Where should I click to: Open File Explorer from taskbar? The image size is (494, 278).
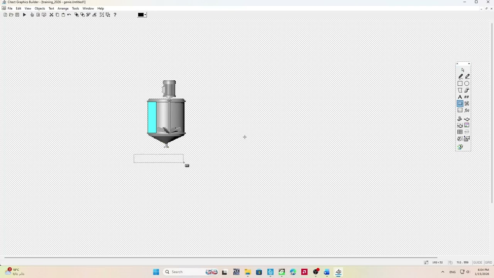[x=247, y=272]
